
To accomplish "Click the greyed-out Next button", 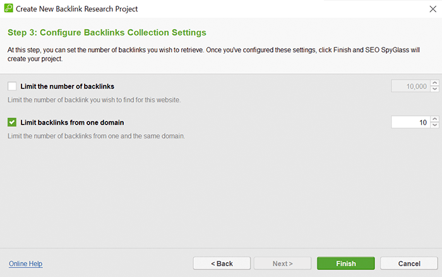I will tap(282, 264).
